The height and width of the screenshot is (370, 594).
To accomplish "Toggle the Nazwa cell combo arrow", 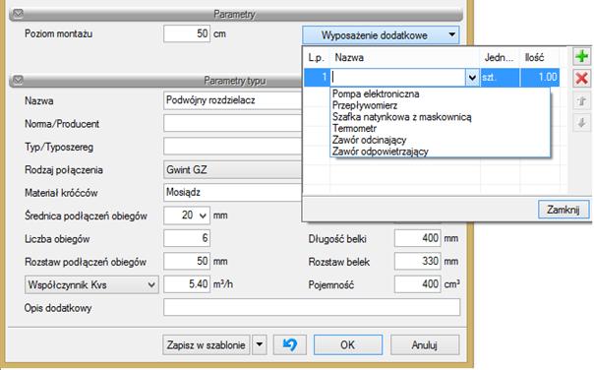I will click(472, 78).
